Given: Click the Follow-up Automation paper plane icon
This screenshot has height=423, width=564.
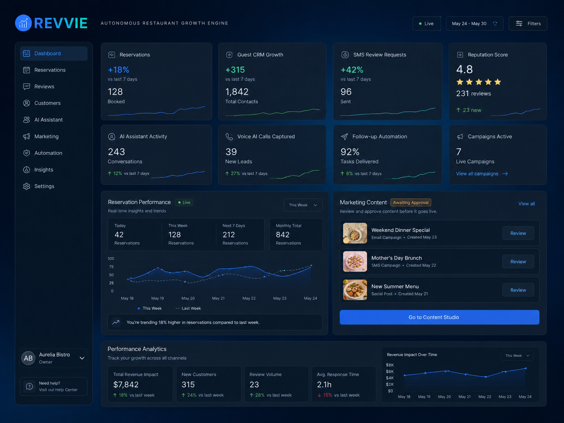Looking at the screenshot, I should tap(345, 137).
